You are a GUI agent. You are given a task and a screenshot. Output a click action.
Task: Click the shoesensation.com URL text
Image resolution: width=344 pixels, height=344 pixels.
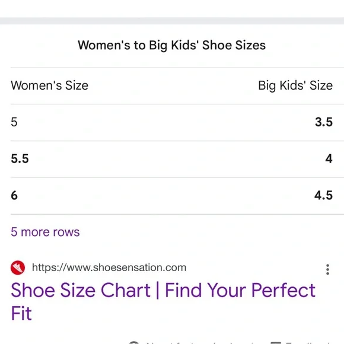(109, 267)
